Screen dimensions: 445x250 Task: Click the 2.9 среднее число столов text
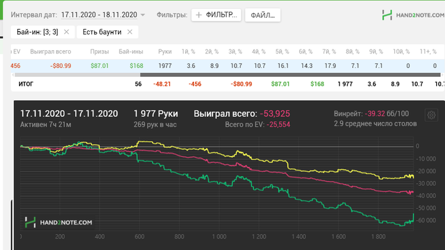pyautogui.click(x=375, y=124)
